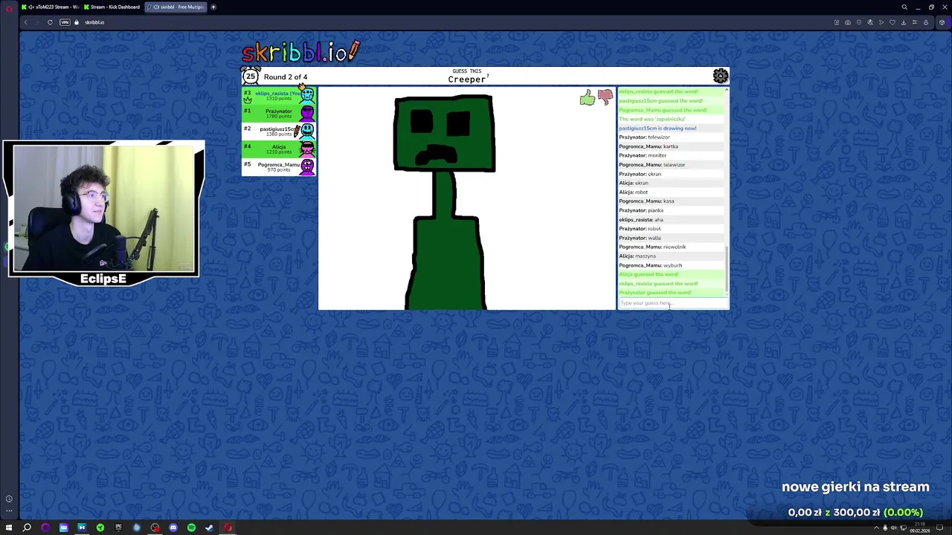The height and width of the screenshot is (535, 952).
Task: Open Windows taskbar search
Action: point(26,528)
